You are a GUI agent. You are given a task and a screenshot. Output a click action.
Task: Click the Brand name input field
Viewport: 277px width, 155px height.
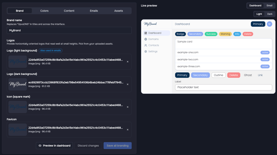coord(69,30)
